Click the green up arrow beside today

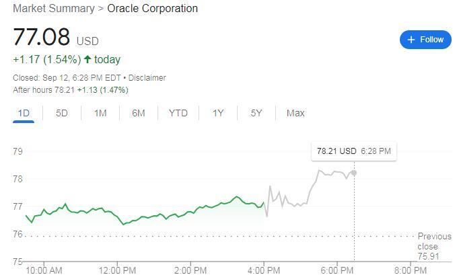(87, 59)
